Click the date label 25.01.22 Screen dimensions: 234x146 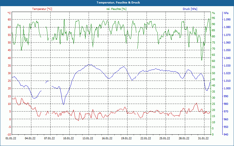coord(165,138)
